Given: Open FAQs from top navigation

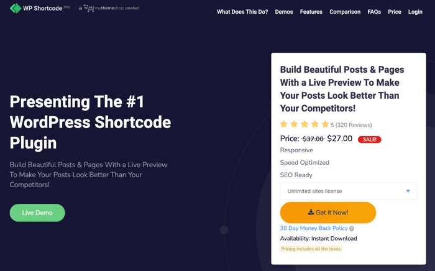Looking at the screenshot, I should (x=374, y=12).
